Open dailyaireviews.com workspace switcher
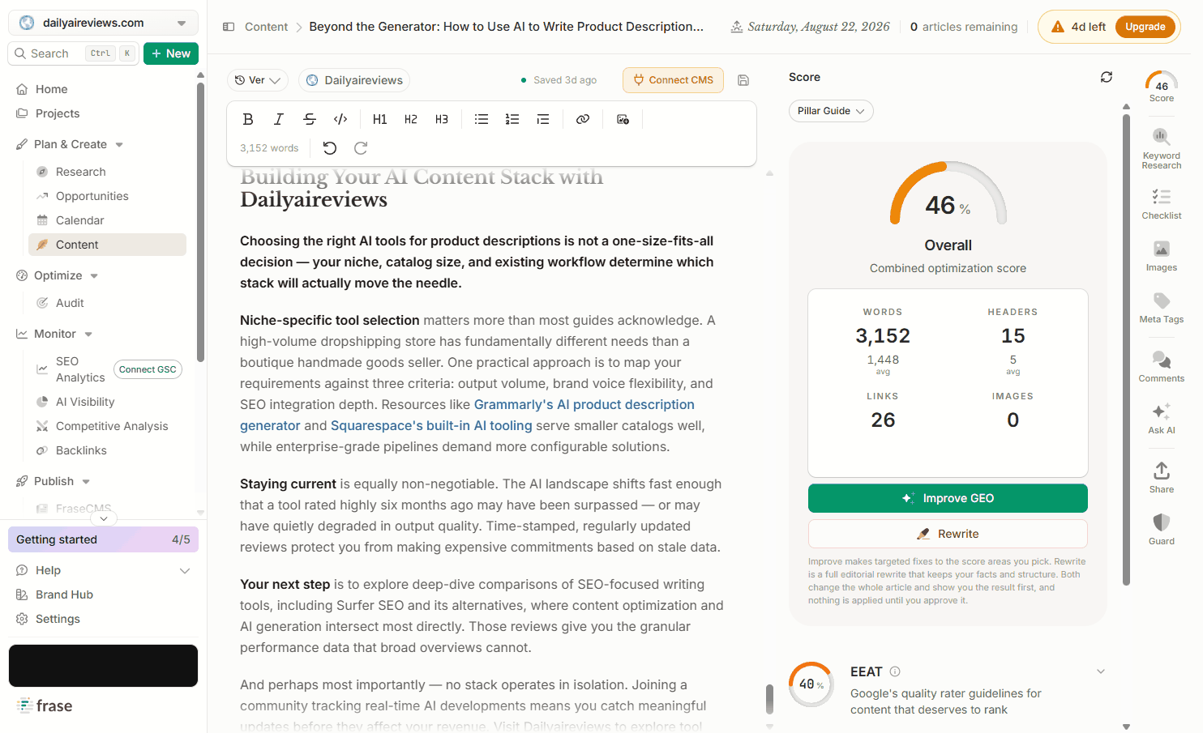The image size is (1203, 733). (x=103, y=23)
